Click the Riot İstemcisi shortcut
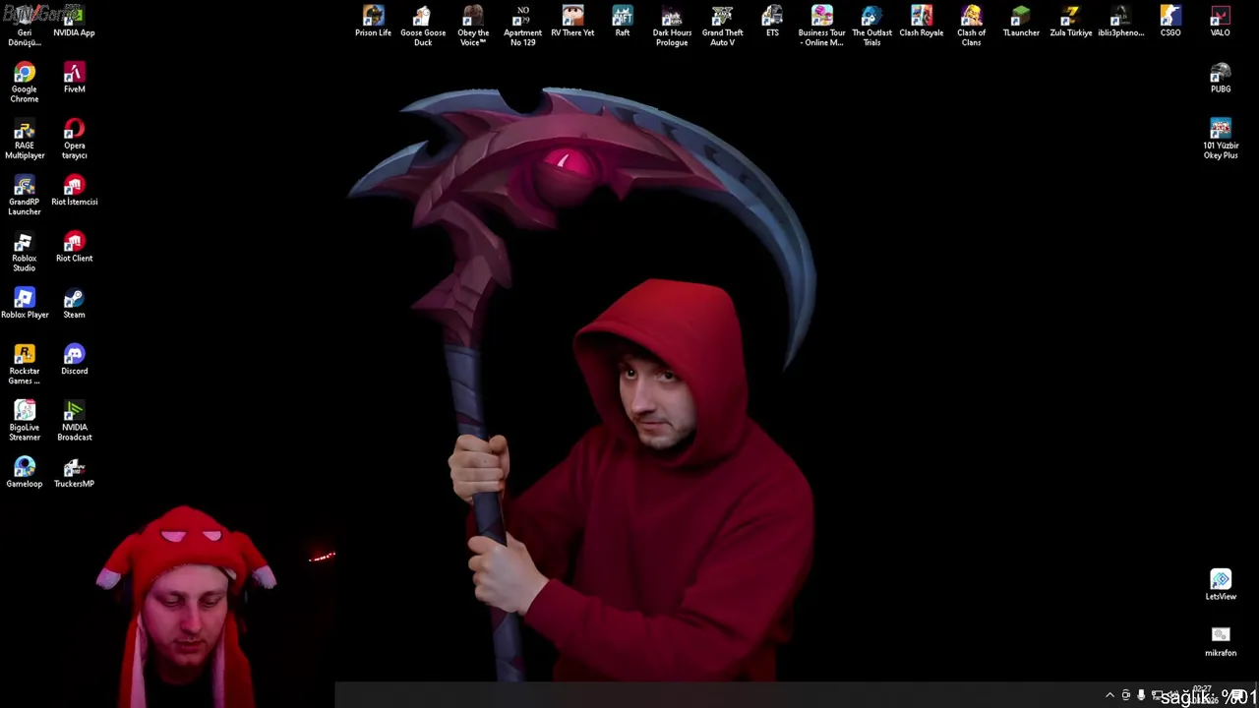This screenshot has width=1259, height=708. [74, 191]
